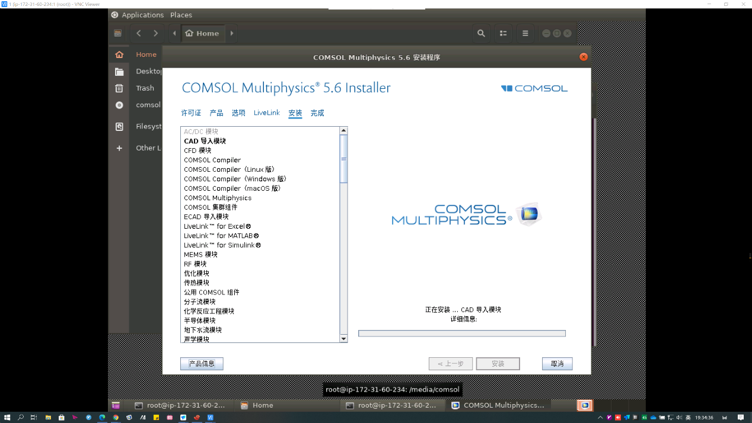Select 'LiveLink for Simulink' in the product list

[x=222, y=245]
